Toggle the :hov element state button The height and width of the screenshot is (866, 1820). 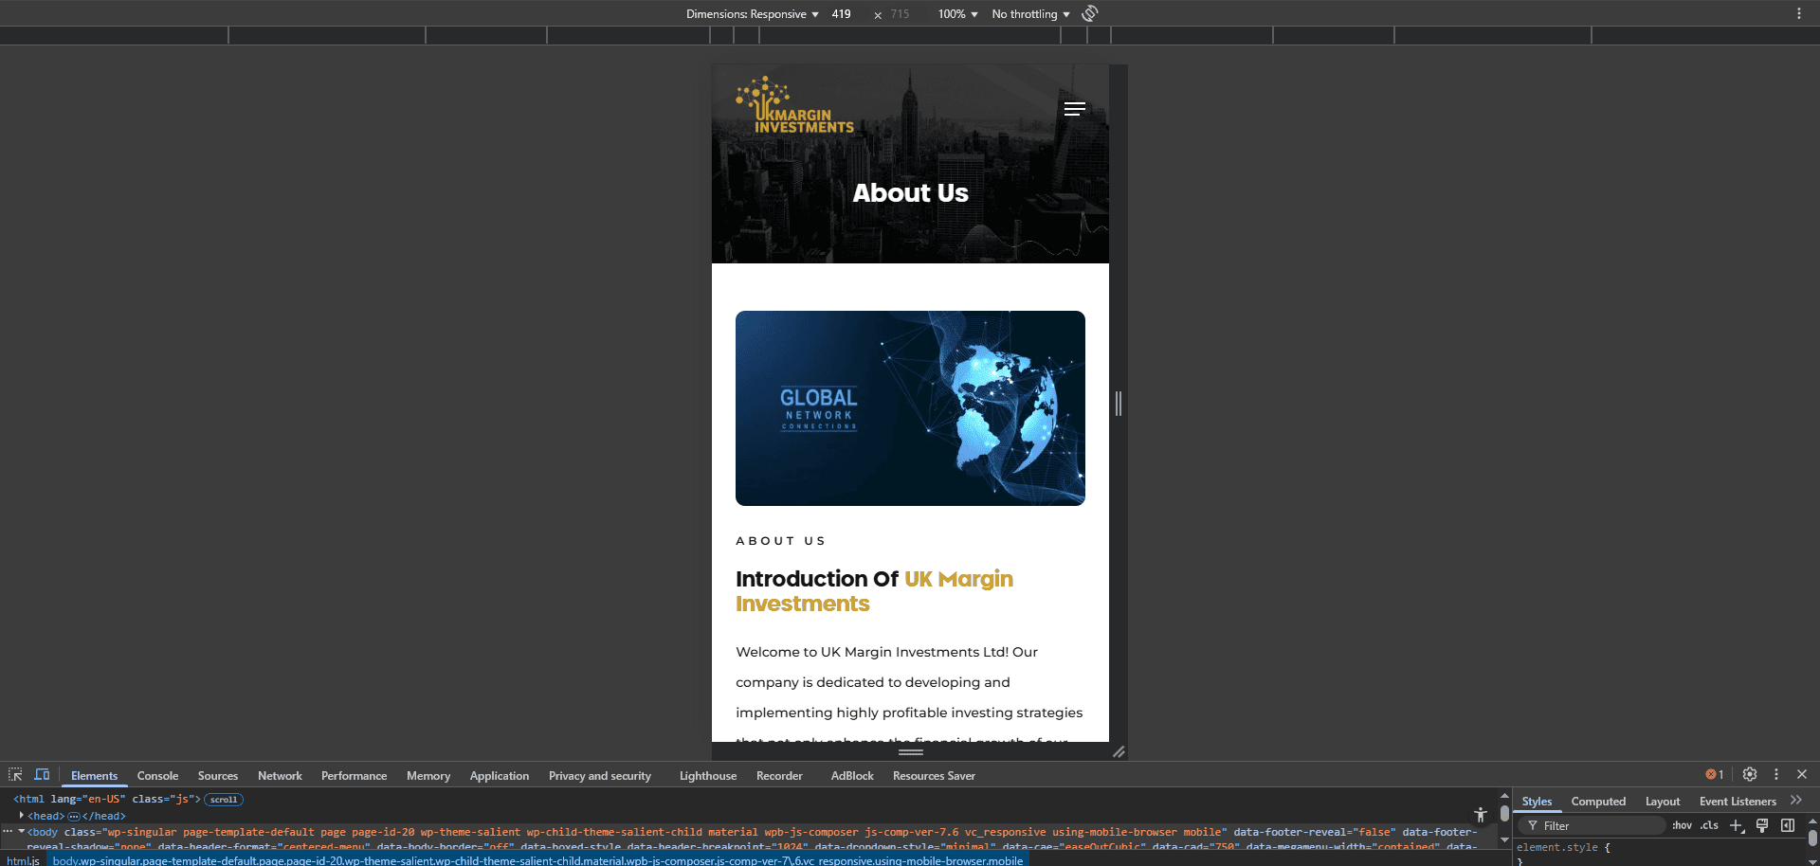point(1682,825)
